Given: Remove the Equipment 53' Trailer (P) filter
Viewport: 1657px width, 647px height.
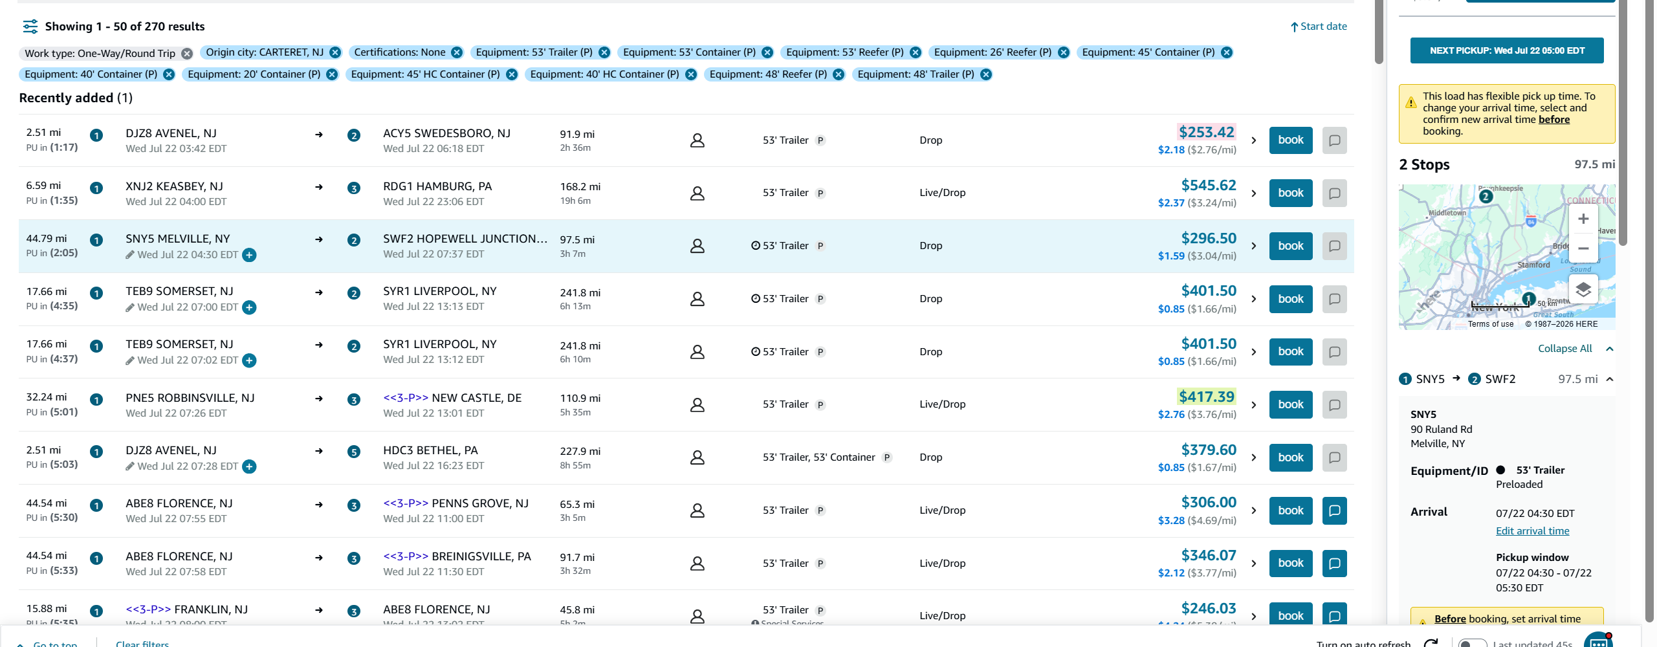Looking at the screenshot, I should (x=604, y=52).
